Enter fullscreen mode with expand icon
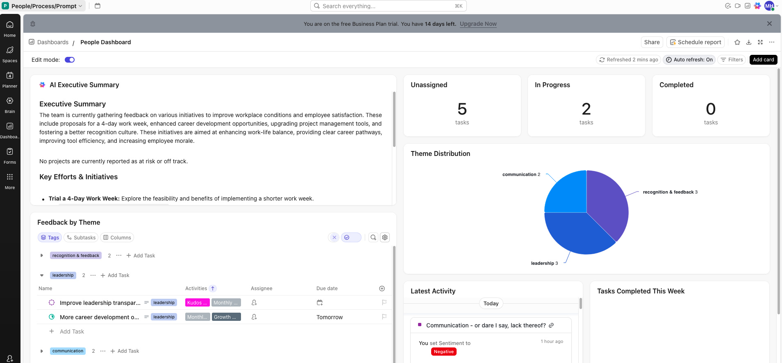The image size is (782, 363). [760, 42]
